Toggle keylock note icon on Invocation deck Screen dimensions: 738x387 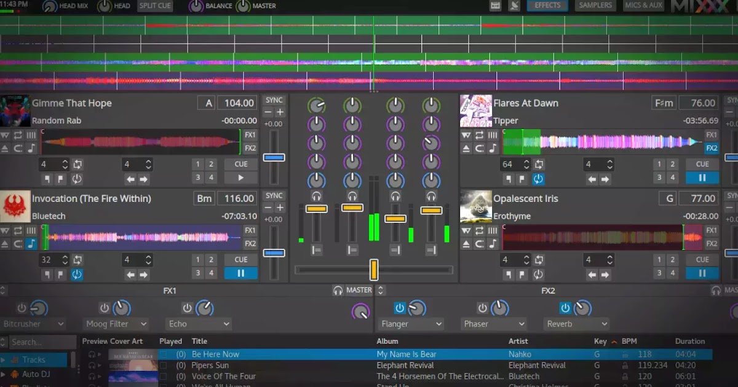[x=31, y=244]
